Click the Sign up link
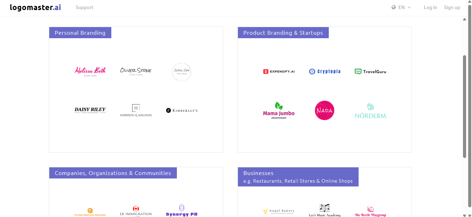 (452, 7)
